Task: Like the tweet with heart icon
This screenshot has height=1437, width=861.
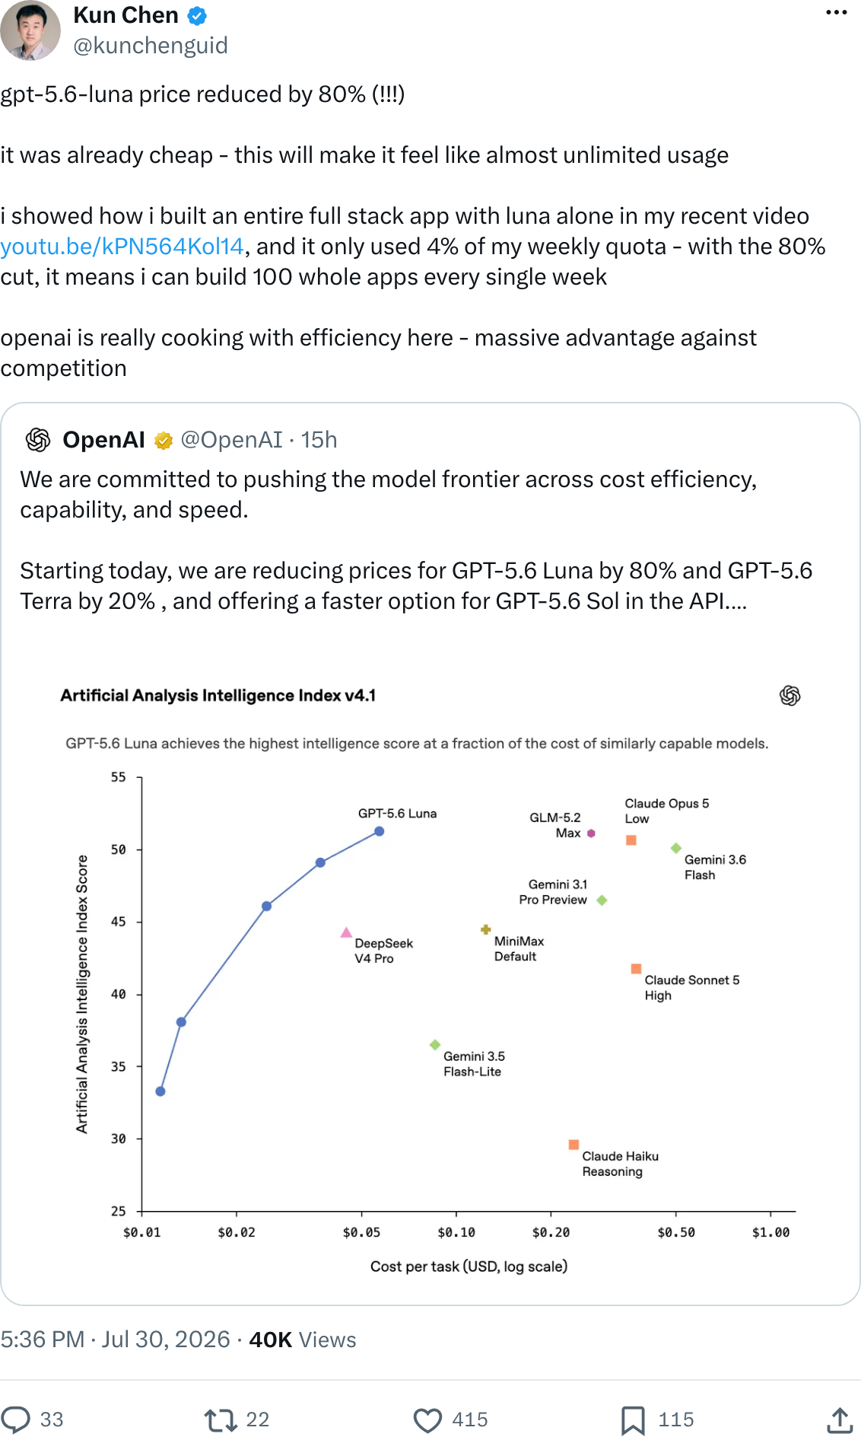Action: 427,1419
